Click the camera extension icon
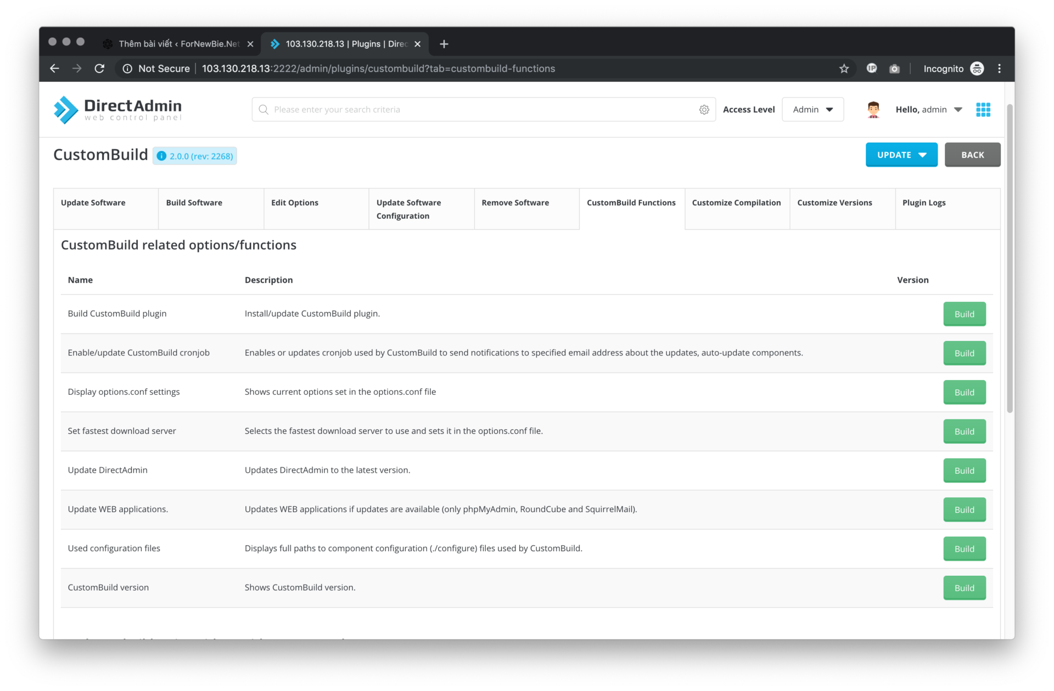Image resolution: width=1054 pixels, height=691 pixels. (894, 69)
